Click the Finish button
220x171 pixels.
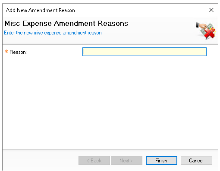[x=161, y=160]
